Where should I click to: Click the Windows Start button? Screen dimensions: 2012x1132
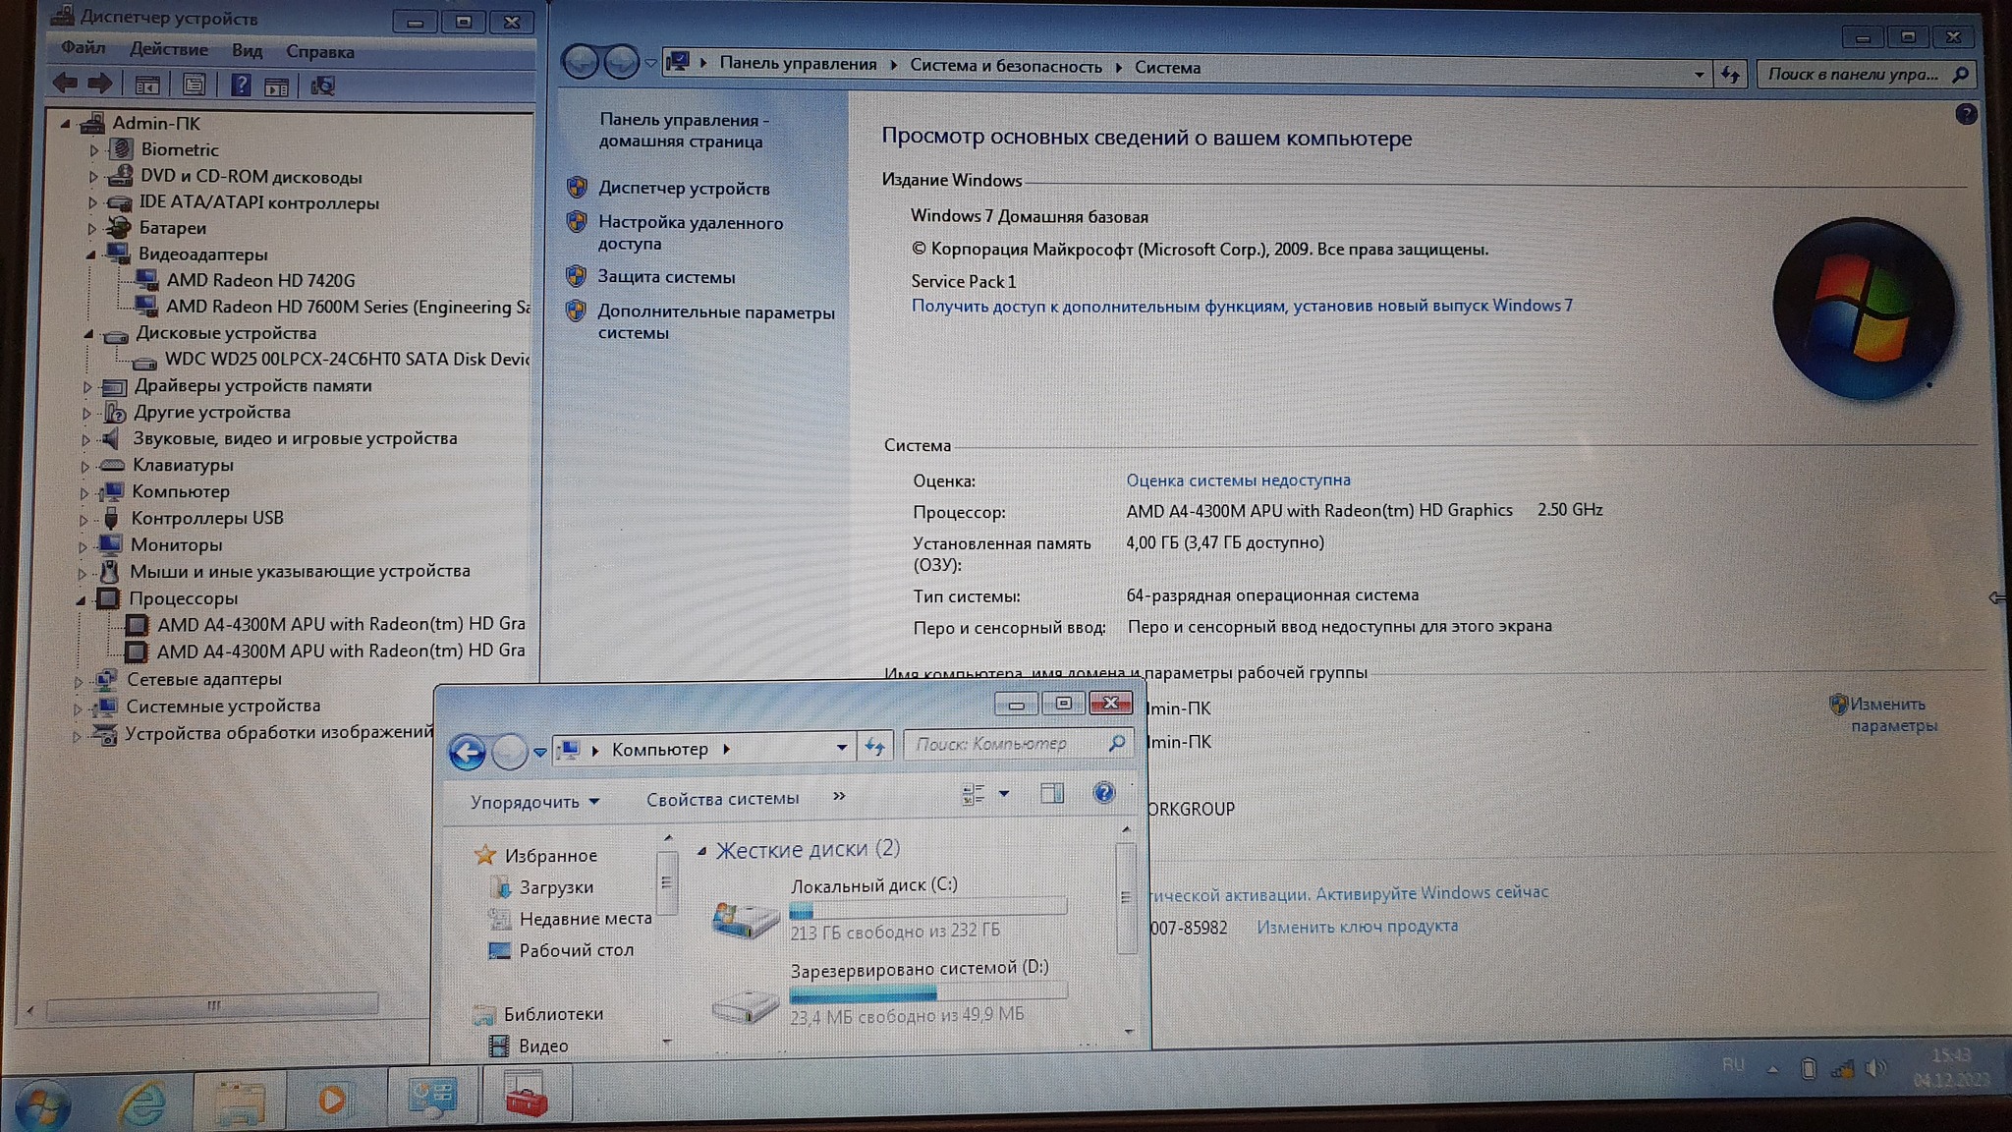(43, 1104)
